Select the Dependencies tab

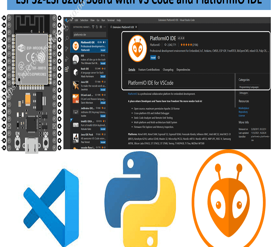(x=183, y=70)
